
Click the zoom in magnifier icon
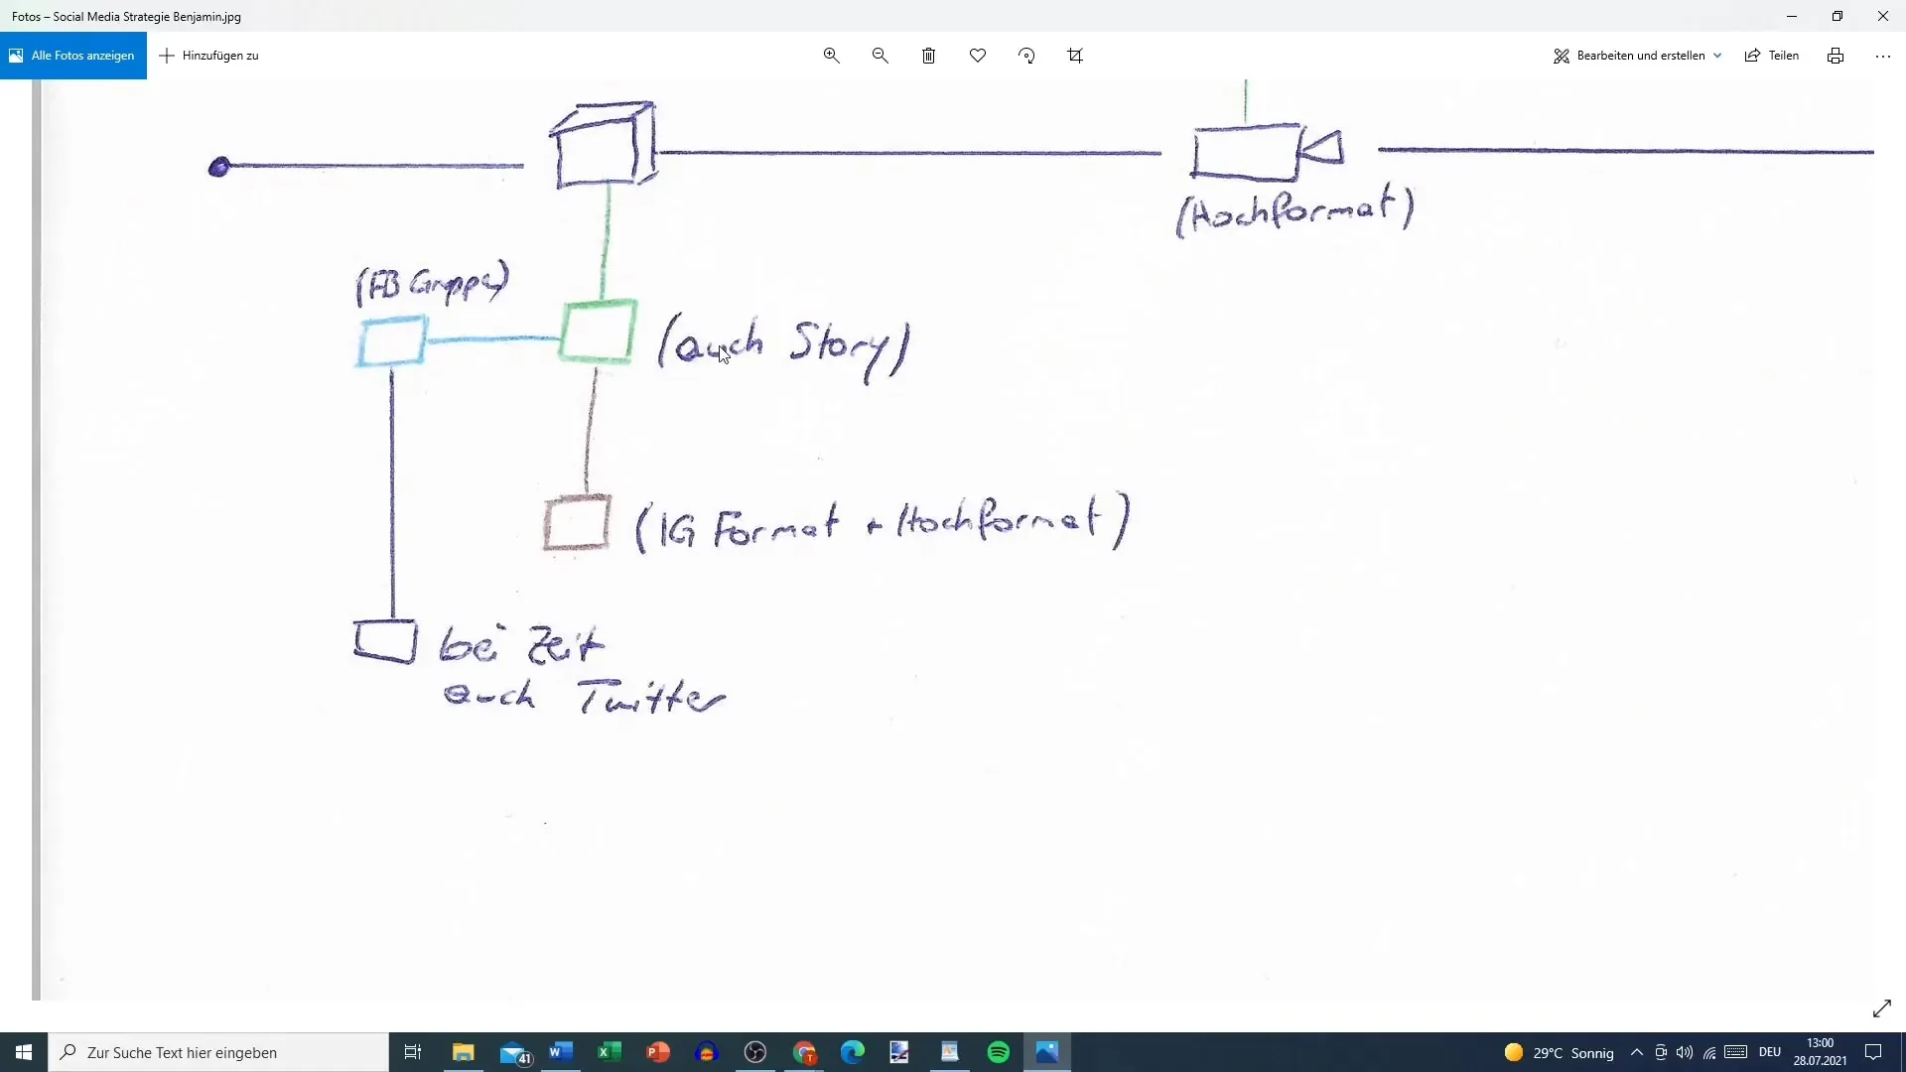[x=833, y=55]
